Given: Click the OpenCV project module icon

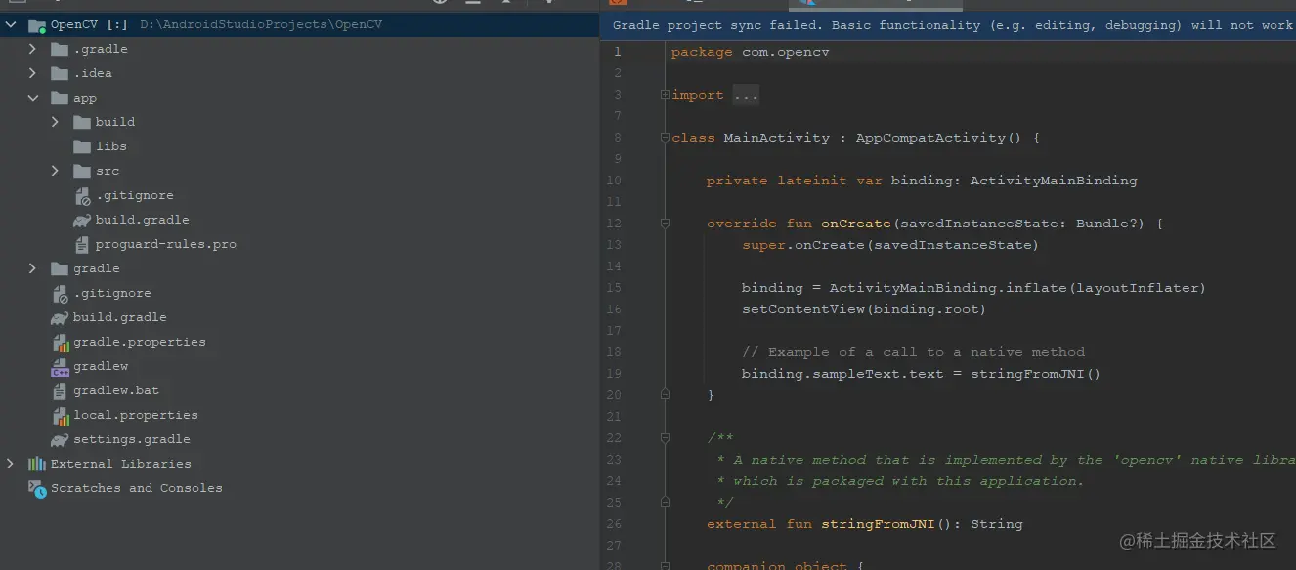Looking at the screenshot, I should 37,24.
